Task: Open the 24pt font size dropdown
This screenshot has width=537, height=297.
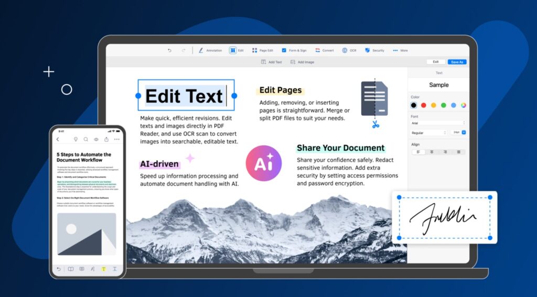Action: (x=458, y=133)
